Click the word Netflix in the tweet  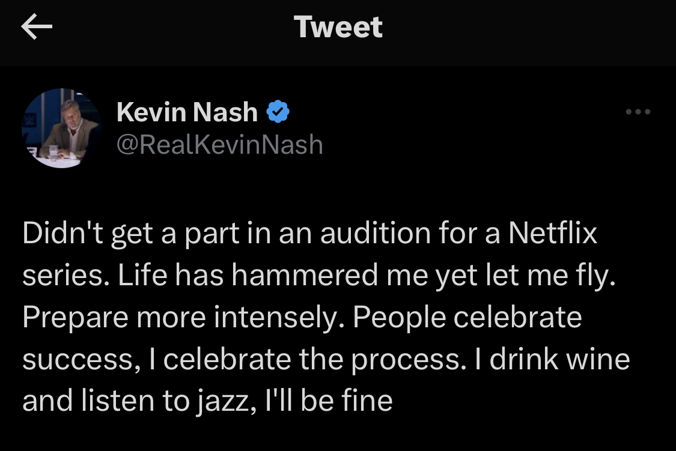pyautogui.click(x=553, y=234)
